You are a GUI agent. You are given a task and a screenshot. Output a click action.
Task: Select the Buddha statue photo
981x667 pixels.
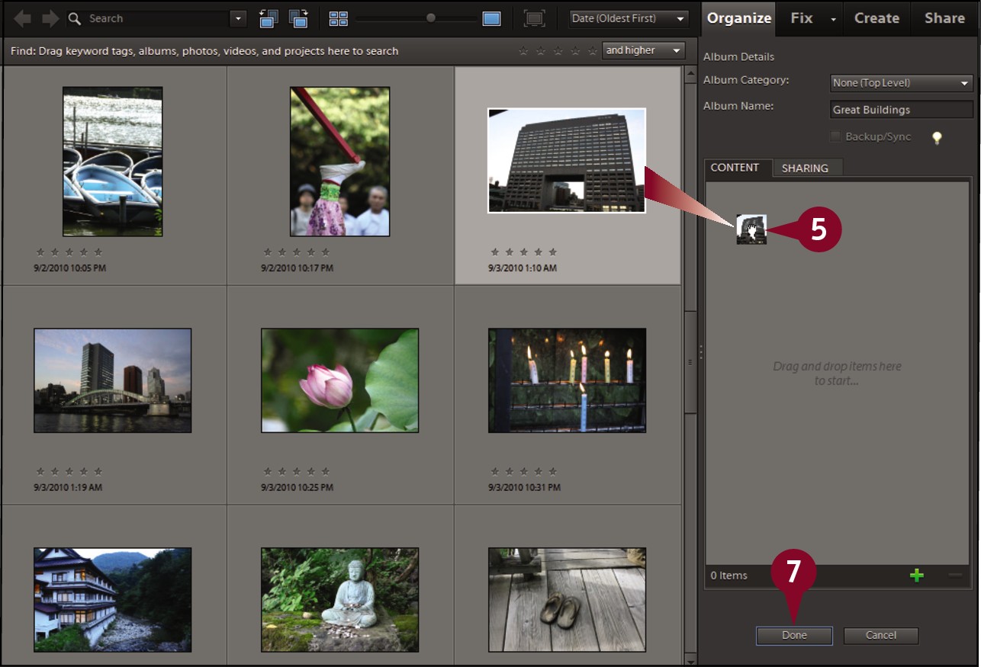(x=339, y=600)
